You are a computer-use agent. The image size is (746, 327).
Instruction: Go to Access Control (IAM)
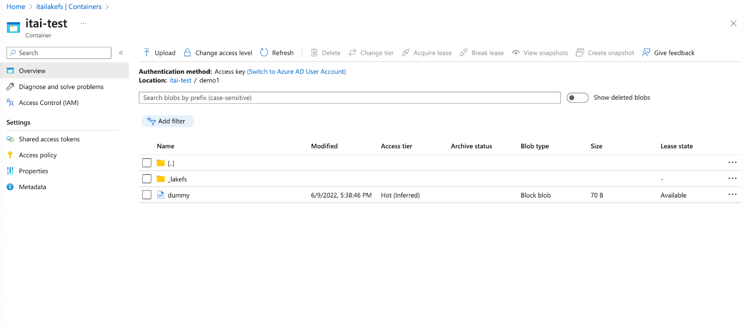[64, 102]
